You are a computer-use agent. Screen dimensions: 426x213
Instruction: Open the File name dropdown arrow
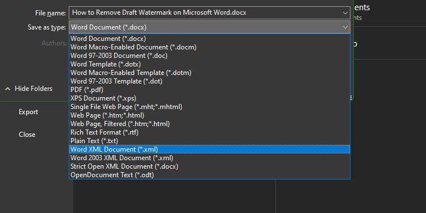pos(345,12)
